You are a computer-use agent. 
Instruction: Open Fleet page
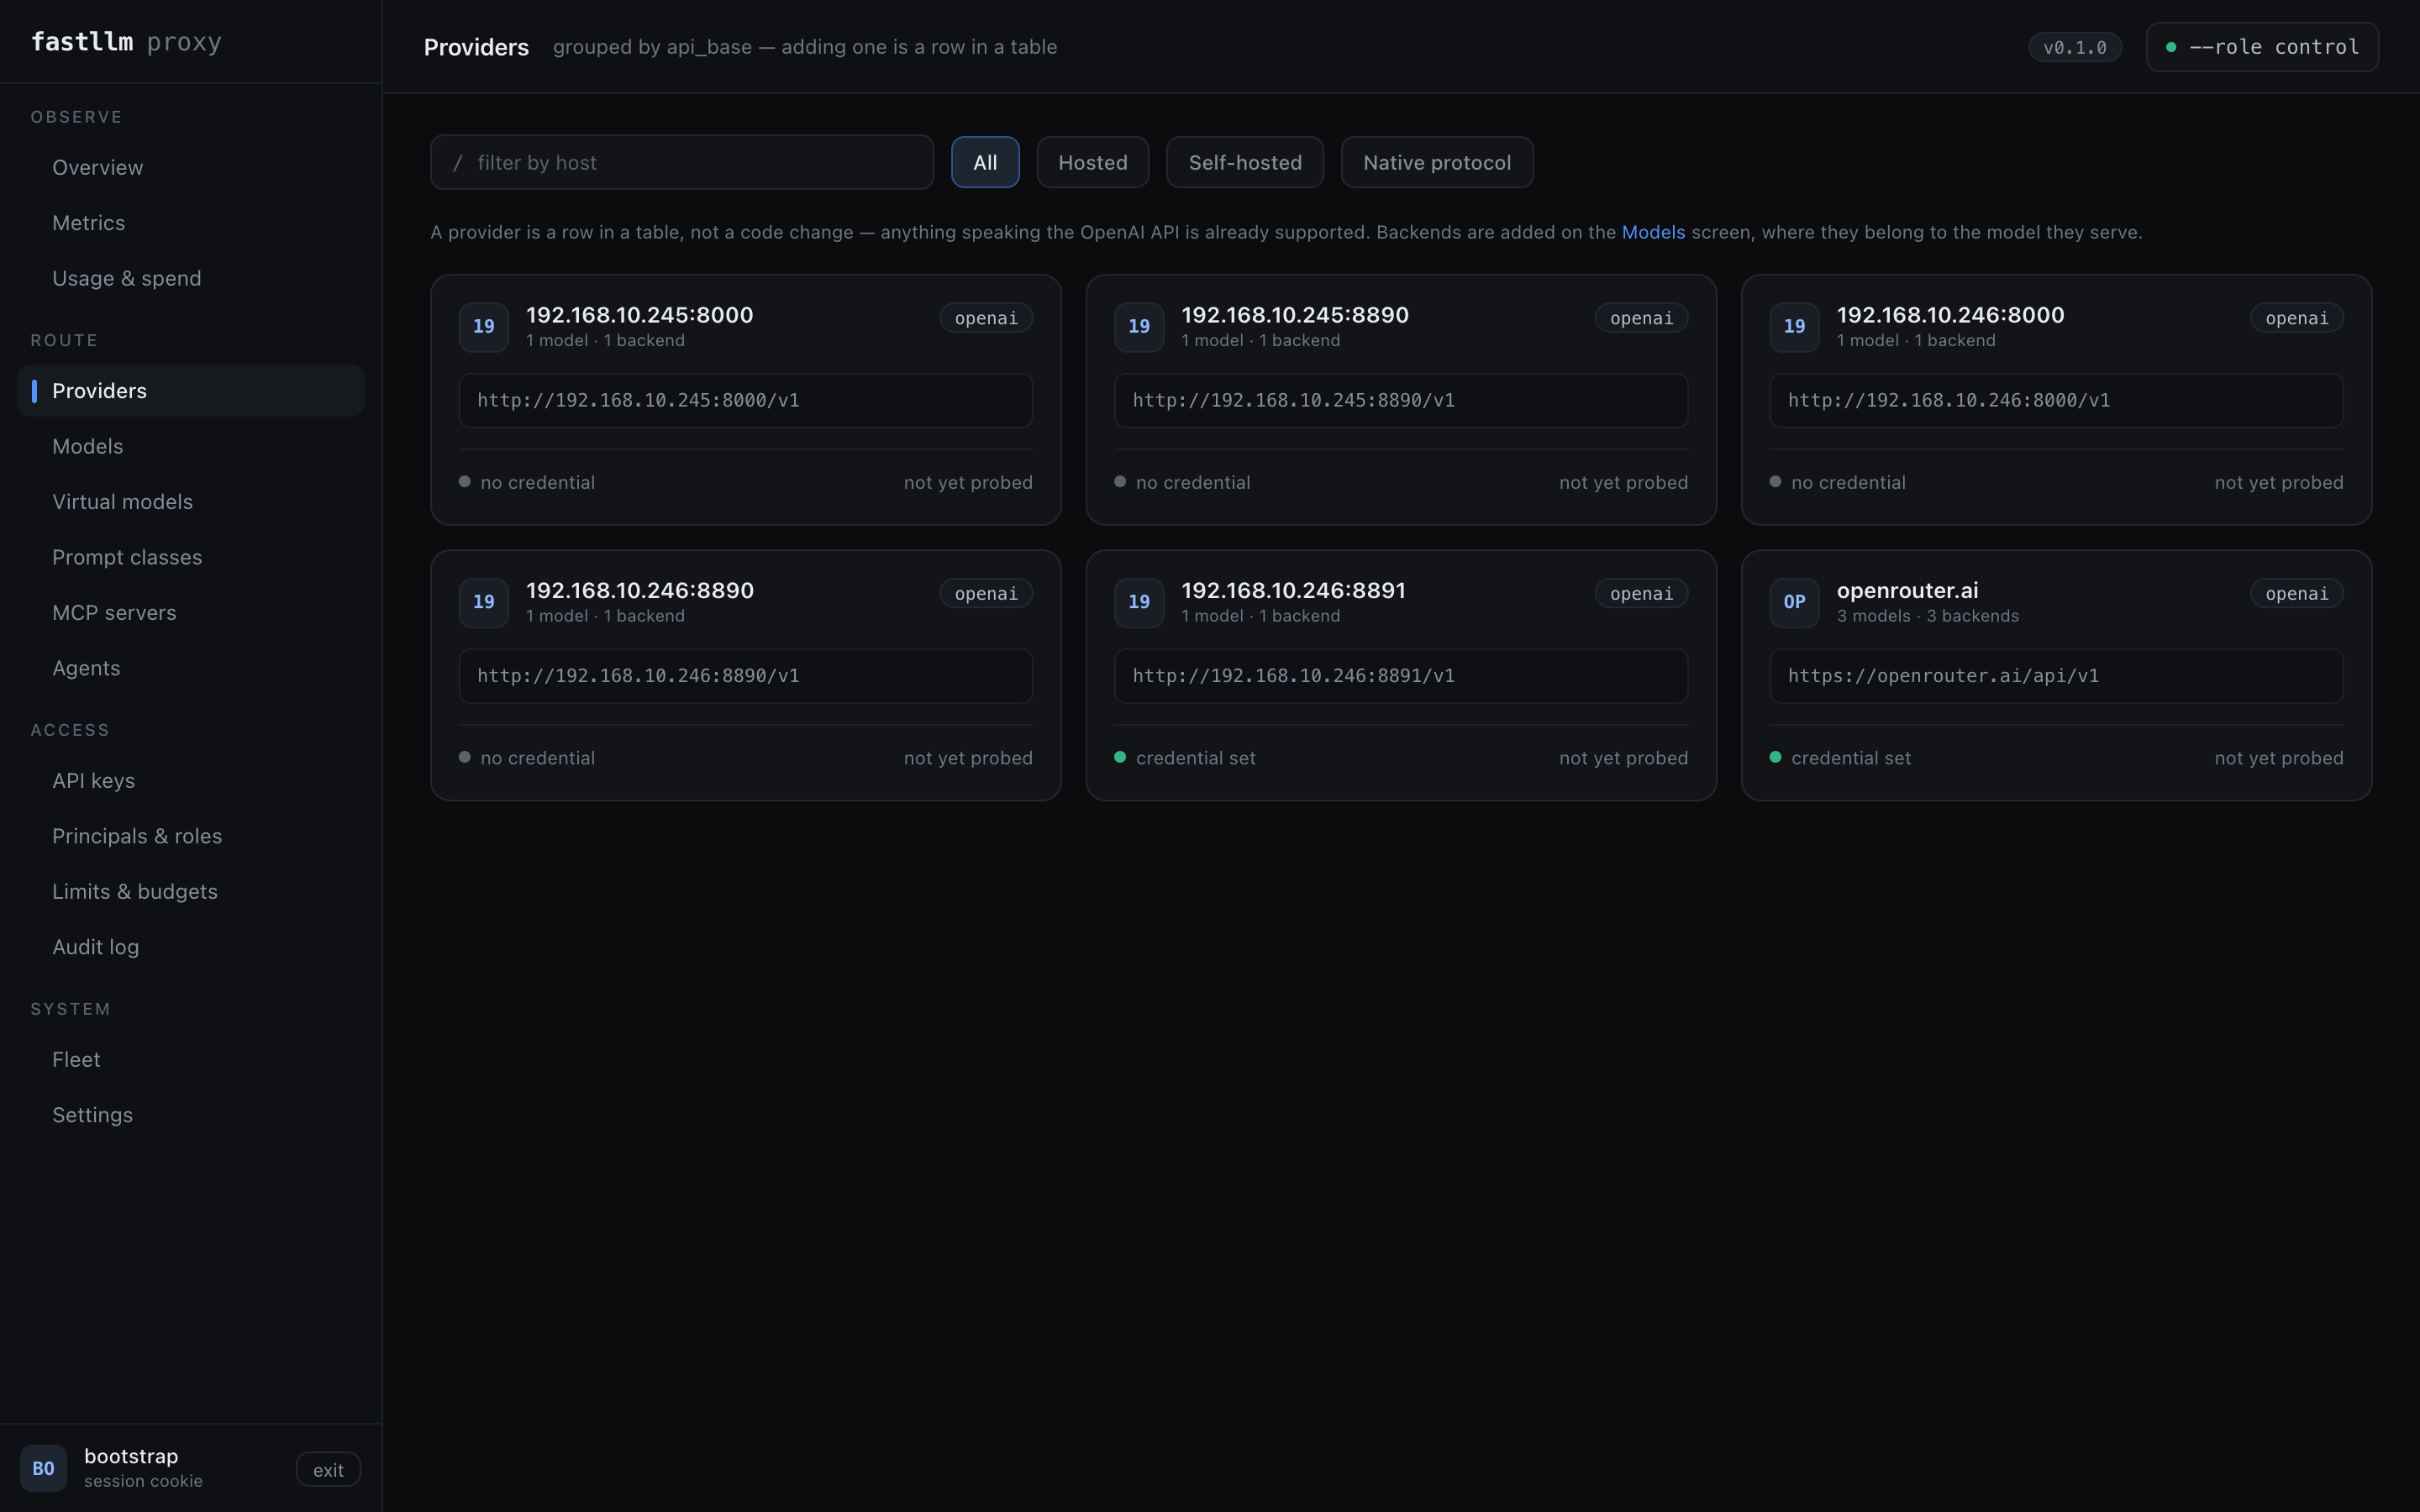(190, 1060)
